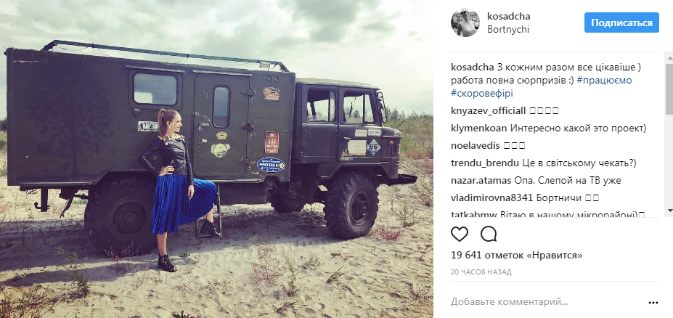This screenshot has height=318, width=673.
Task: Click the 20 ЧАСОВ НАЗАД timestamp
Action: 481,272
